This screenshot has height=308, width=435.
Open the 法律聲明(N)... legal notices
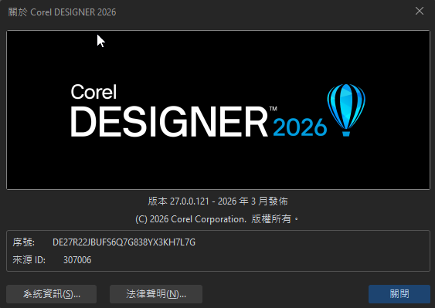tap(156, 294)
